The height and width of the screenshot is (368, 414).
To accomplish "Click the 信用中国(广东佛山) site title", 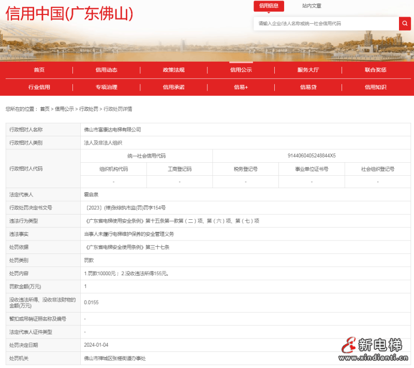I will coord(69,14).
